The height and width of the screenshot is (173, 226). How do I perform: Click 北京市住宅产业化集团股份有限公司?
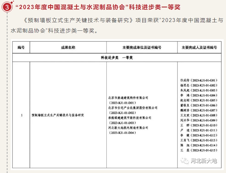(133, 108)
